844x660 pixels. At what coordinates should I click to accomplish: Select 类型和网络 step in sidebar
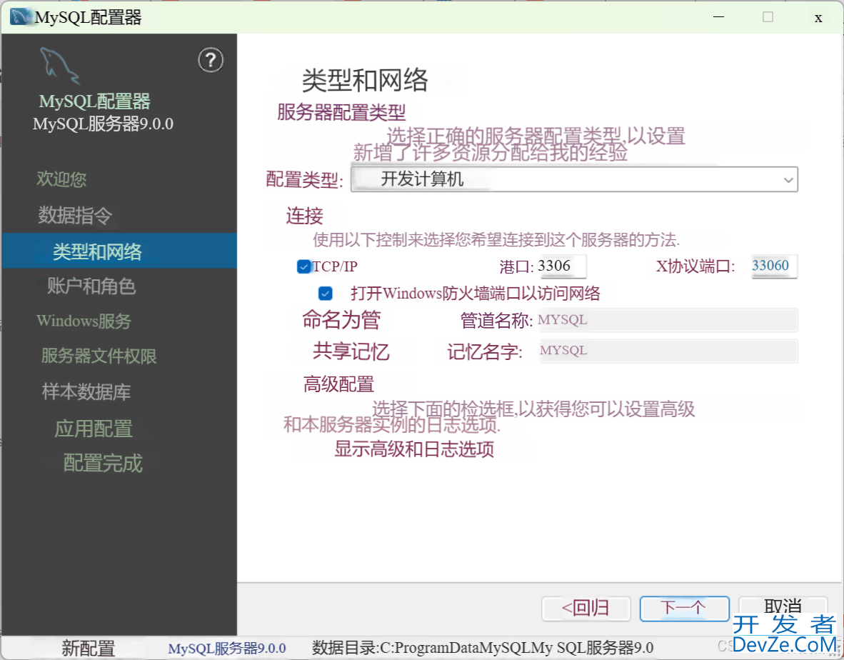[x=119, y=251]
